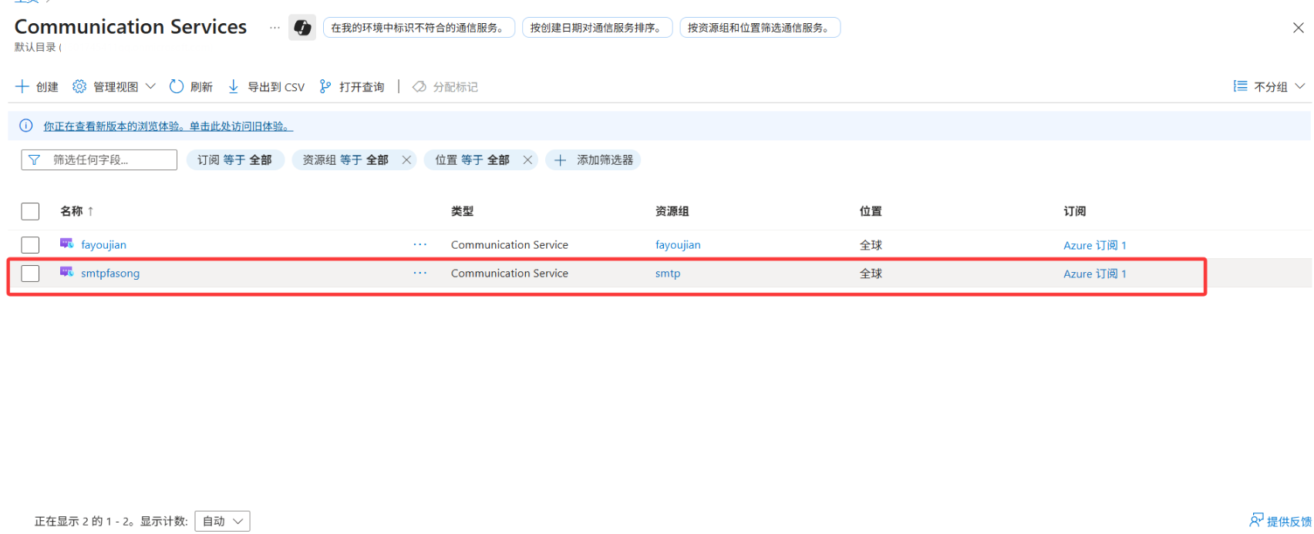Viewport: 1314px width, 534px height.
Task: Click the smtpfasong resource icon
Action: point(67,272)
